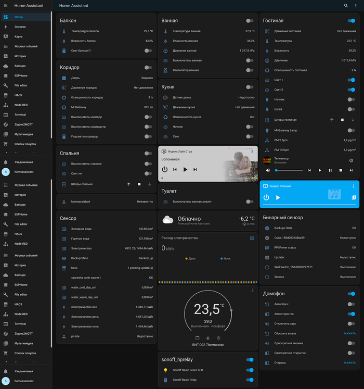The height and width of the screenshot is (389, 364).
Task: Play on Яндекс Станция
Action: coord(278,197)
